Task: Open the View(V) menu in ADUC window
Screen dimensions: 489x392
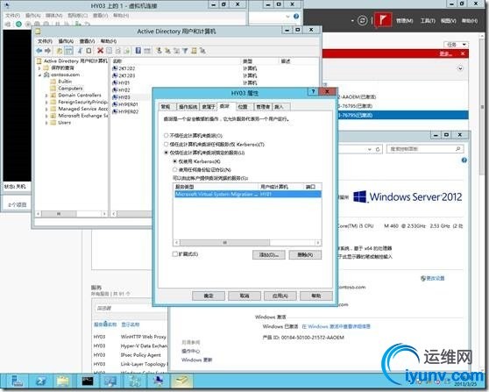Action: 87,41
